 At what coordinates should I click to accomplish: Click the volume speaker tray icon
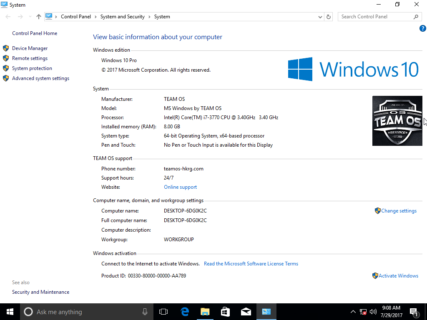click(x=373, y=312)
